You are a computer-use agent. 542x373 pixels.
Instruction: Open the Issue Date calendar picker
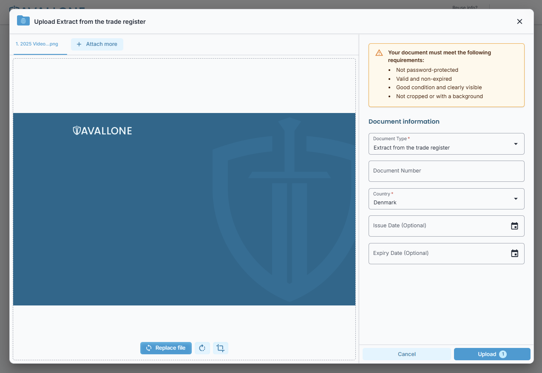coord(514,226)
